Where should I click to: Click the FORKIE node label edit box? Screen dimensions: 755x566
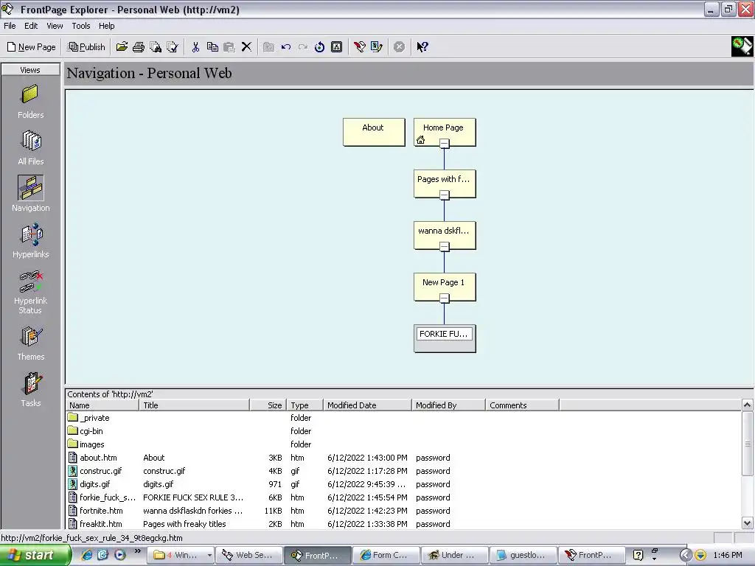click(444, 334)
